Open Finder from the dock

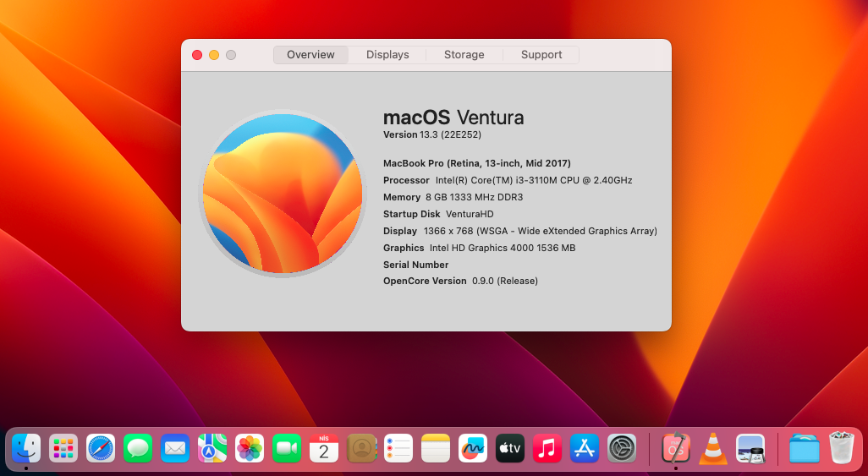click(x=26, y=448)
